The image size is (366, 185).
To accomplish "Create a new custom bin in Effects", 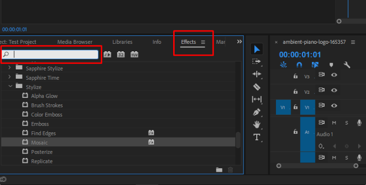I will point(219,170).
